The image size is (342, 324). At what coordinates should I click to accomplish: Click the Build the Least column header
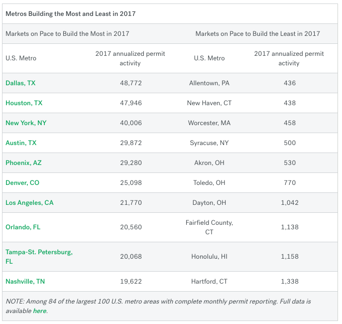pos(257,33)
